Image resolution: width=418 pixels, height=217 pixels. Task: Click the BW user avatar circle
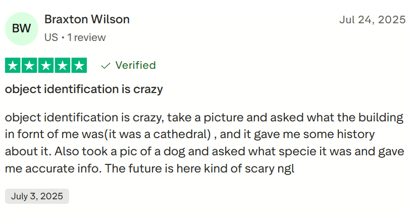click(21, 28)
